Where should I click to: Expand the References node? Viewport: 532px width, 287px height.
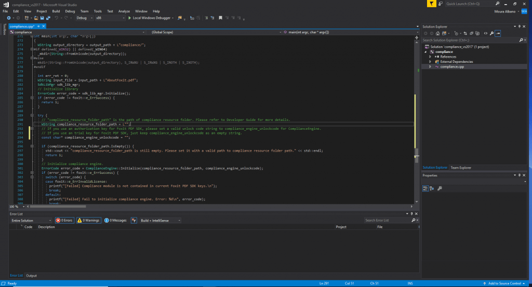click(x=430, y=57)
